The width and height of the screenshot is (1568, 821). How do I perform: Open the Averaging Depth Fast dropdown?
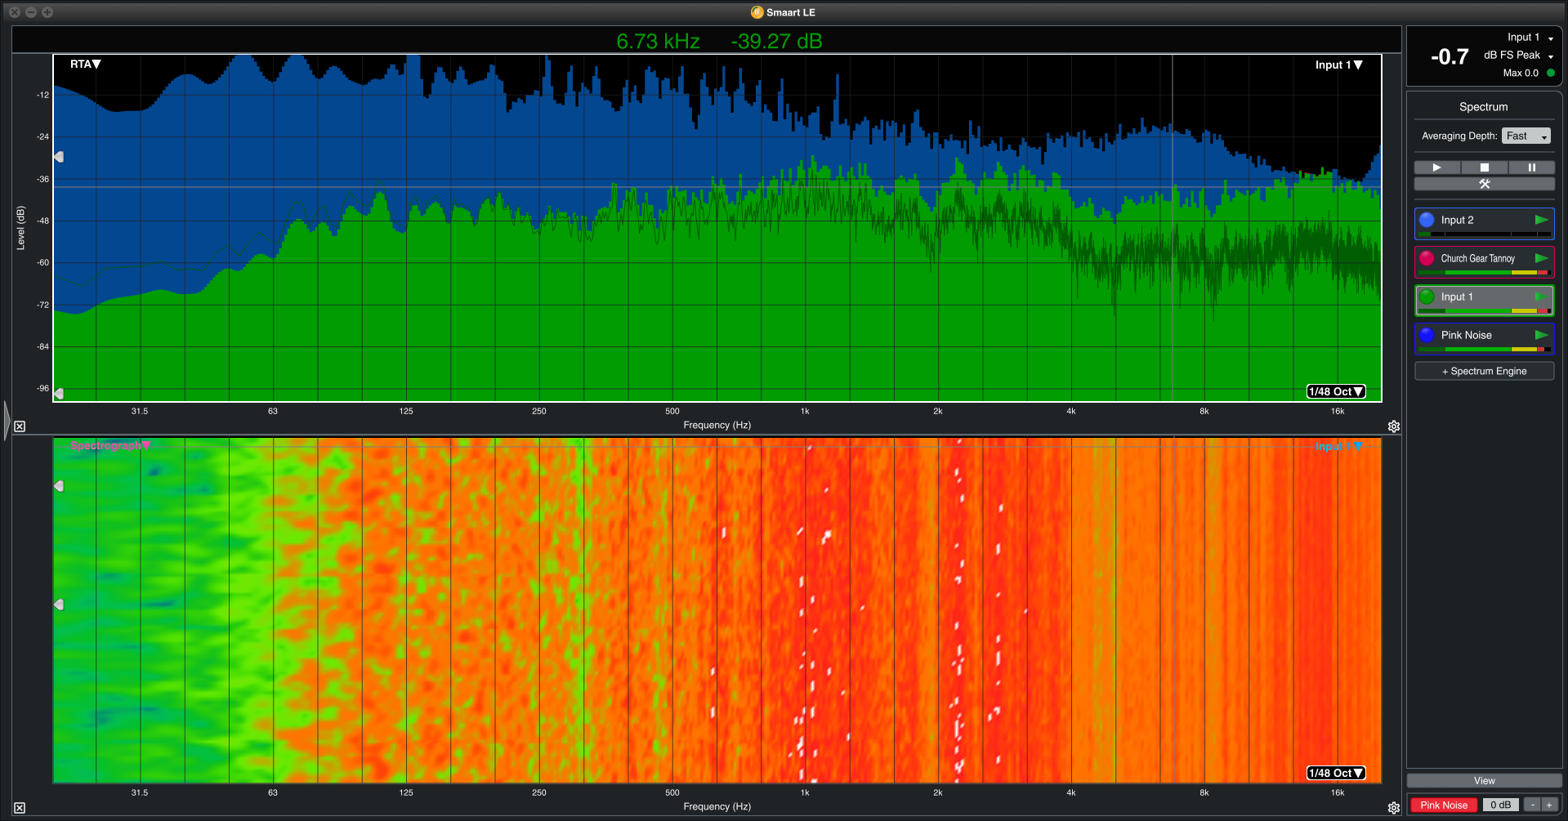click(x=1526, y=136)
